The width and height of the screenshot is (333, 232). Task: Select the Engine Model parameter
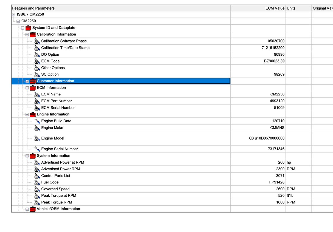coord(53,138)
